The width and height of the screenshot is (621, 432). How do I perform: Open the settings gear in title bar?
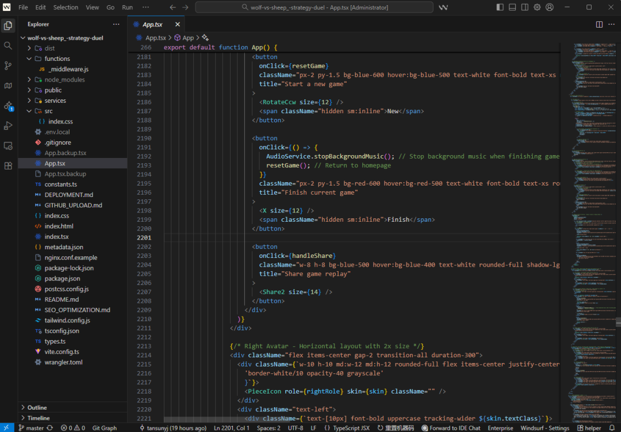tap(537, 7)
